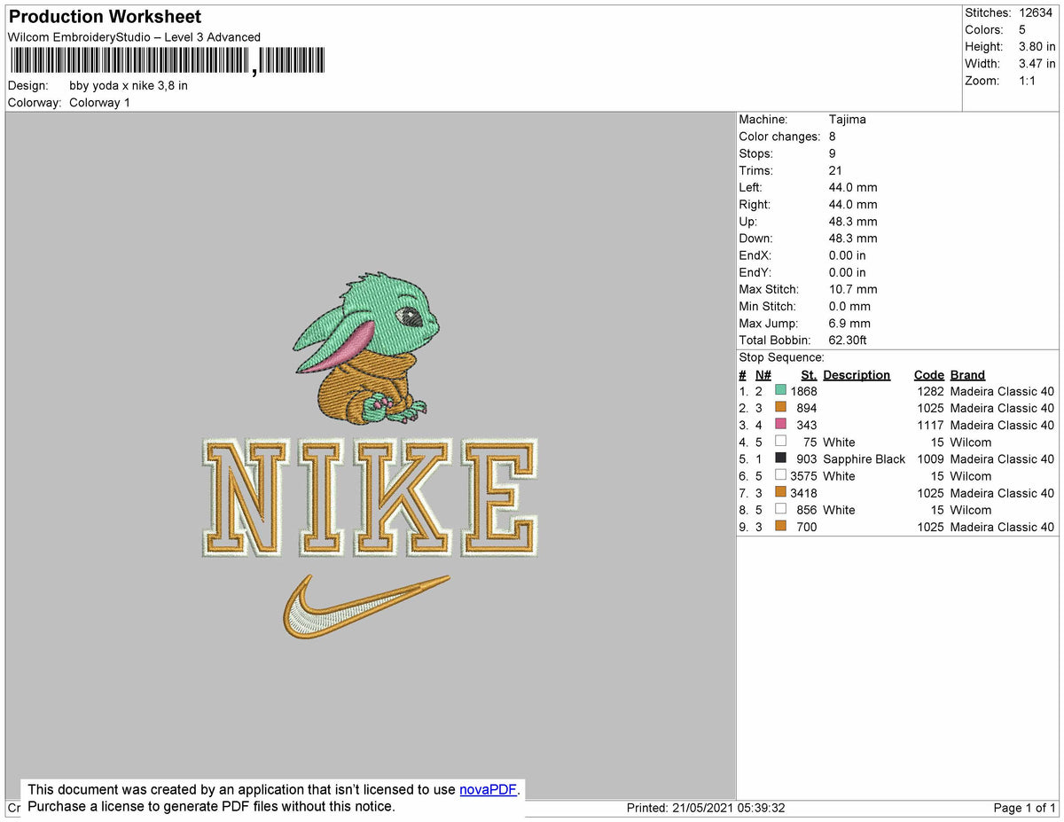Image resolution: width=1064 pixels, height=822 pixels.
Task: Click the white swatch beside 3575 stitches
Action: click(780, 475)
